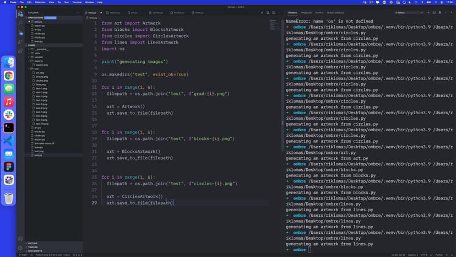Switch to the DEBUG CONSOLE tab
This screenshot has width=456, height=257.
point(336,12)
